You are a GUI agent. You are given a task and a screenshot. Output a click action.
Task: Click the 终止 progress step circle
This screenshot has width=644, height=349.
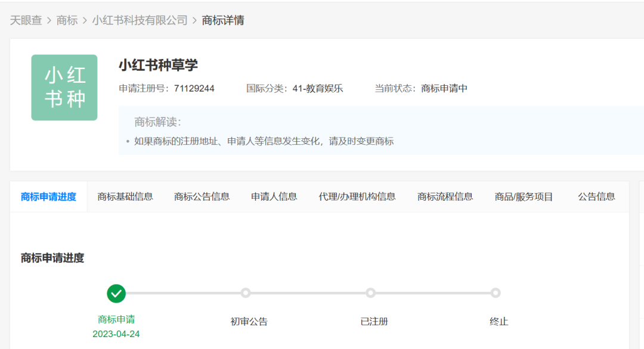[495, 293]
